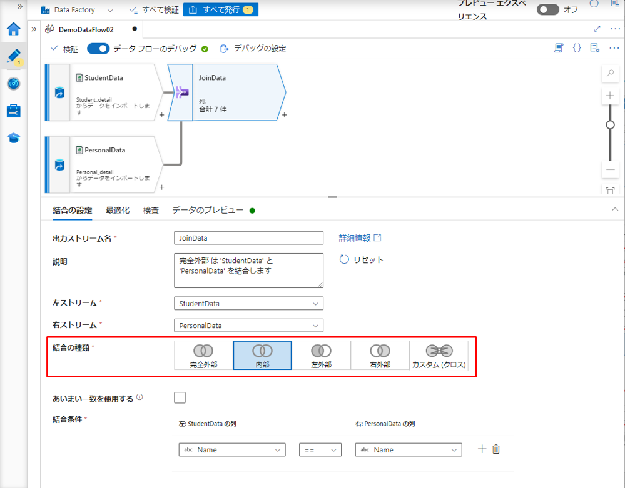625x488 pixels.
Task: Open the right PersonalData Name column dropdown
Action: 409,450
